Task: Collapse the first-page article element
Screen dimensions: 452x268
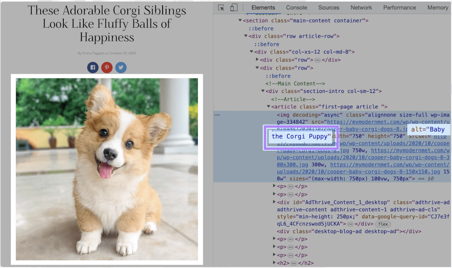Action: (268, 106)
